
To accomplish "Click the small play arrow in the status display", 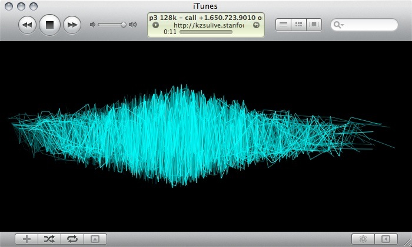I will tap(155, 25).
